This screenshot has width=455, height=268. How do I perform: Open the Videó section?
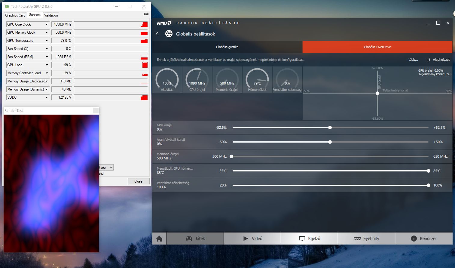coord(252,239)
